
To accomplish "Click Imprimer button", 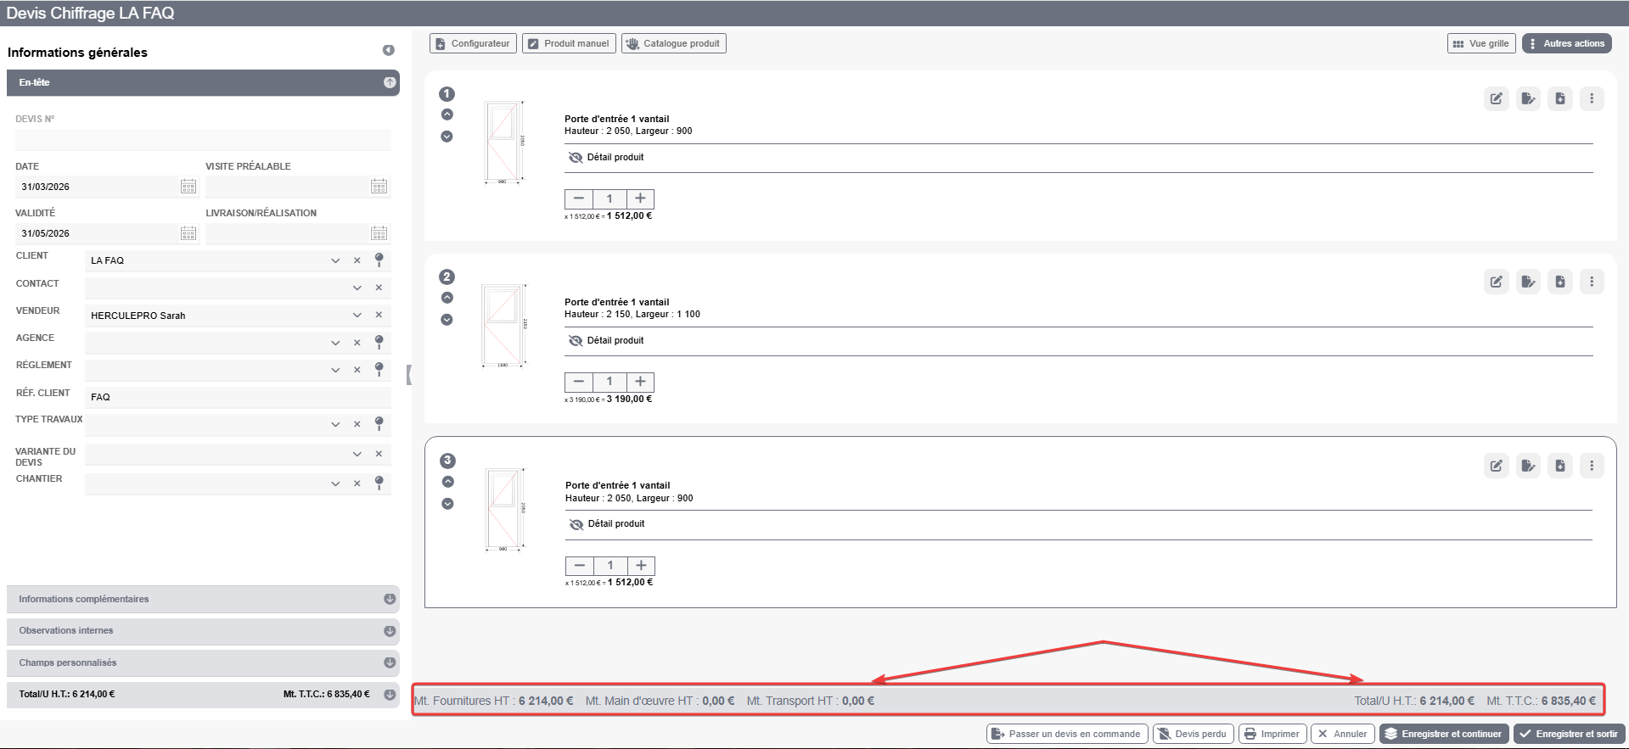I will 1272,734.
